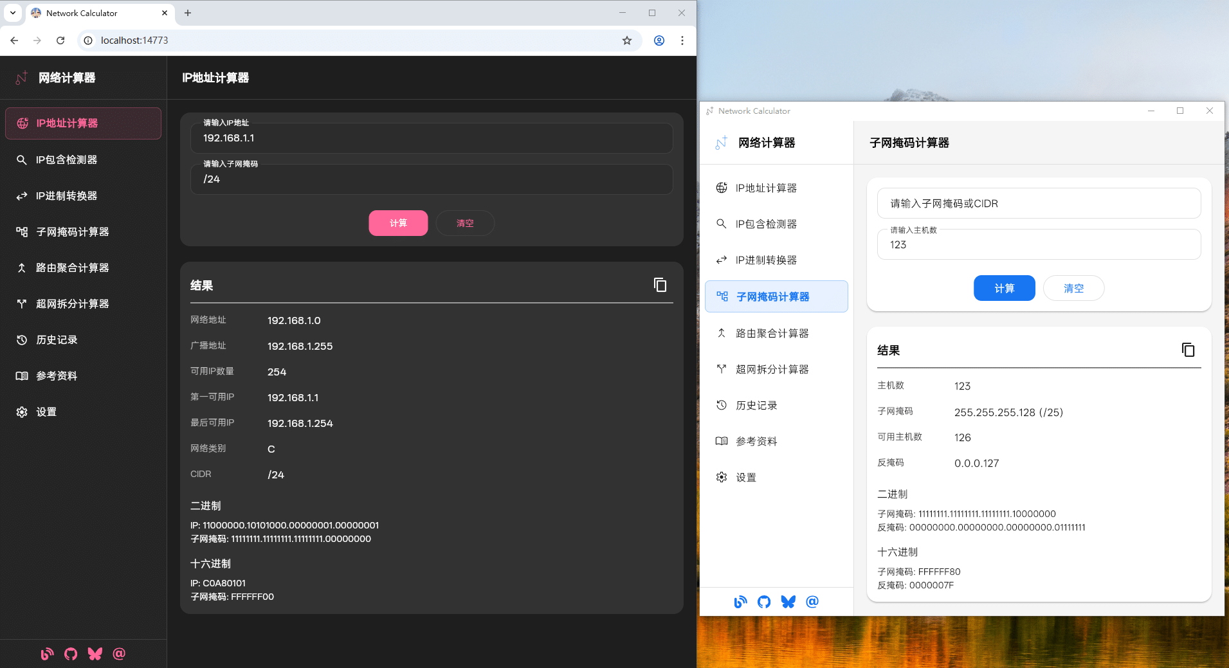Open the Chrome profile icon
The height and width of the screenshot is (668, 1229).
[x=659, y=41]
